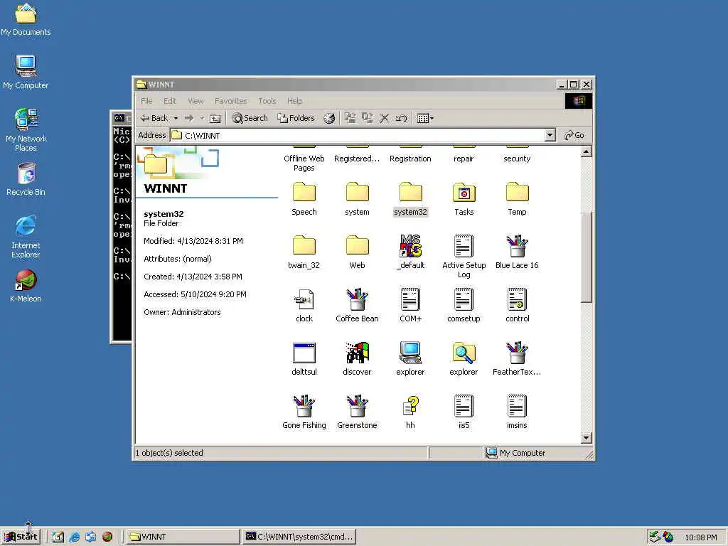Switch to the cmd taskbar button
Viewport: 728px width, 546px height.
299,536
